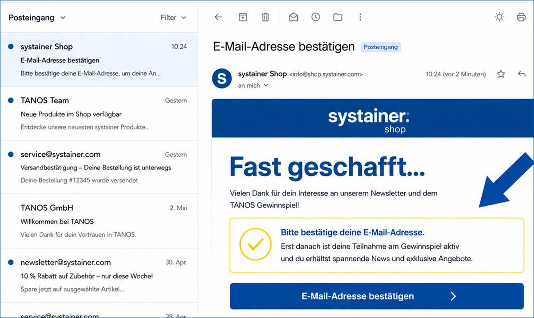Archive the open email
The height and width of the screenshot is (318, 534).
click(x=243, y=17)
